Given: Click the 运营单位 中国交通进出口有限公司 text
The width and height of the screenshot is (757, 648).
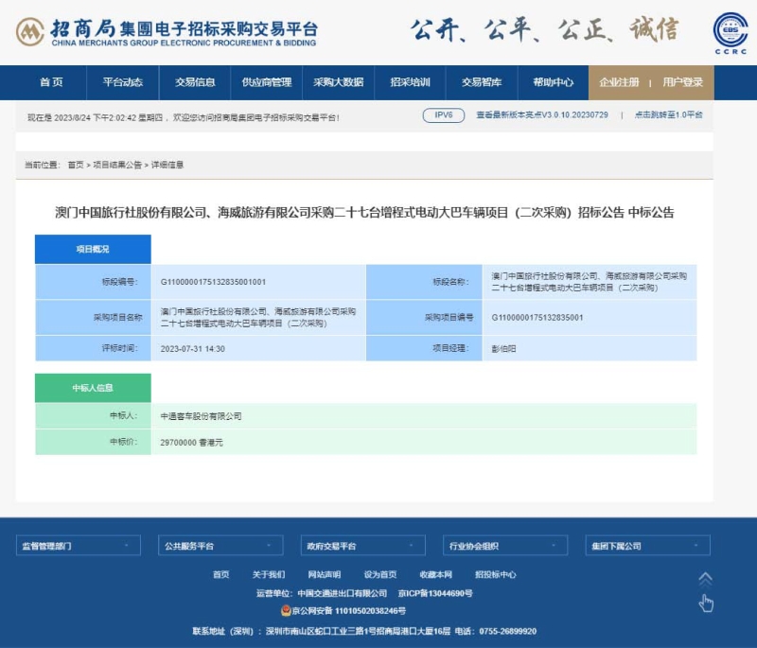Looking at the screenshot, I should pyautogui.click(x=322, y=593).
